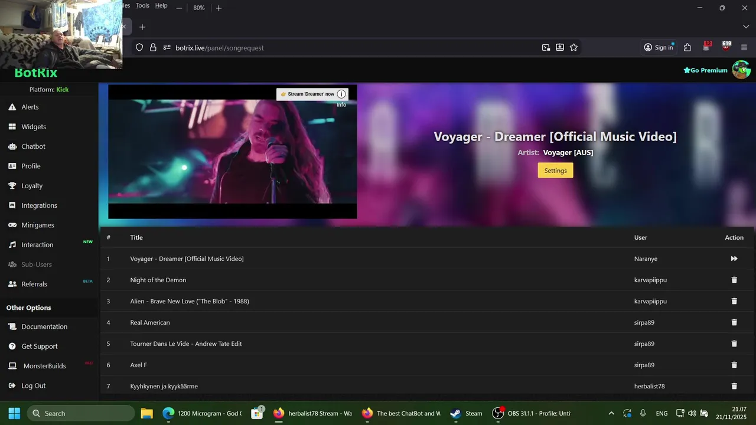
Task: Open the Windows Start menu
Action: pos(14,413)
